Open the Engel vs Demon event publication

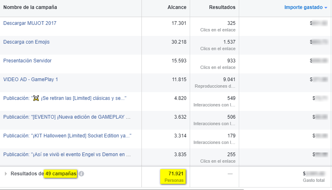click(67, 155)
